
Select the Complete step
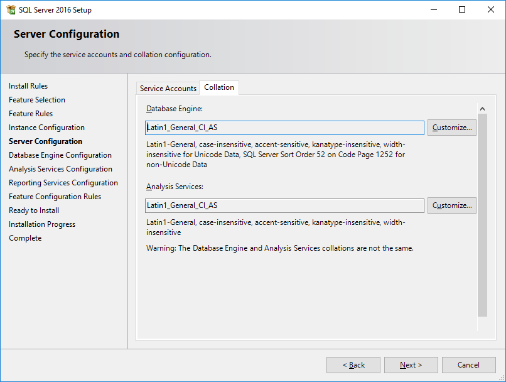[x=25, y=238]
